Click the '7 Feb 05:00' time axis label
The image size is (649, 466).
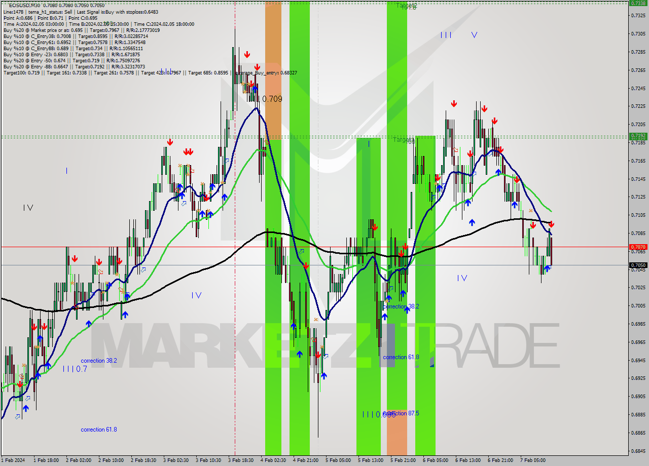(x=533, y=460)
